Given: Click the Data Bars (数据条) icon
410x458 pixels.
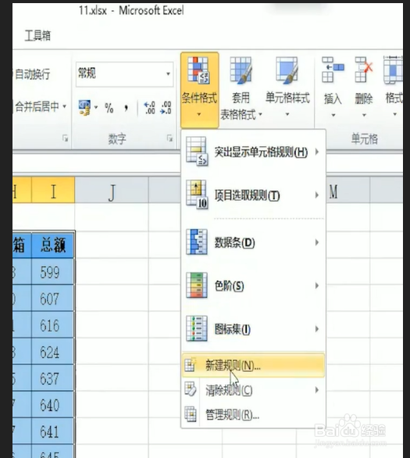Looking at the screenshot, I should [197, 242].
